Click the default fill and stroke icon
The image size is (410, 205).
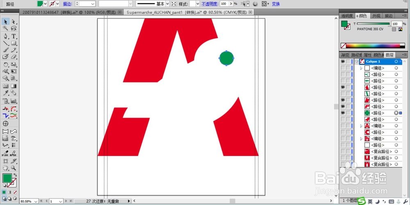click(5, 186)
